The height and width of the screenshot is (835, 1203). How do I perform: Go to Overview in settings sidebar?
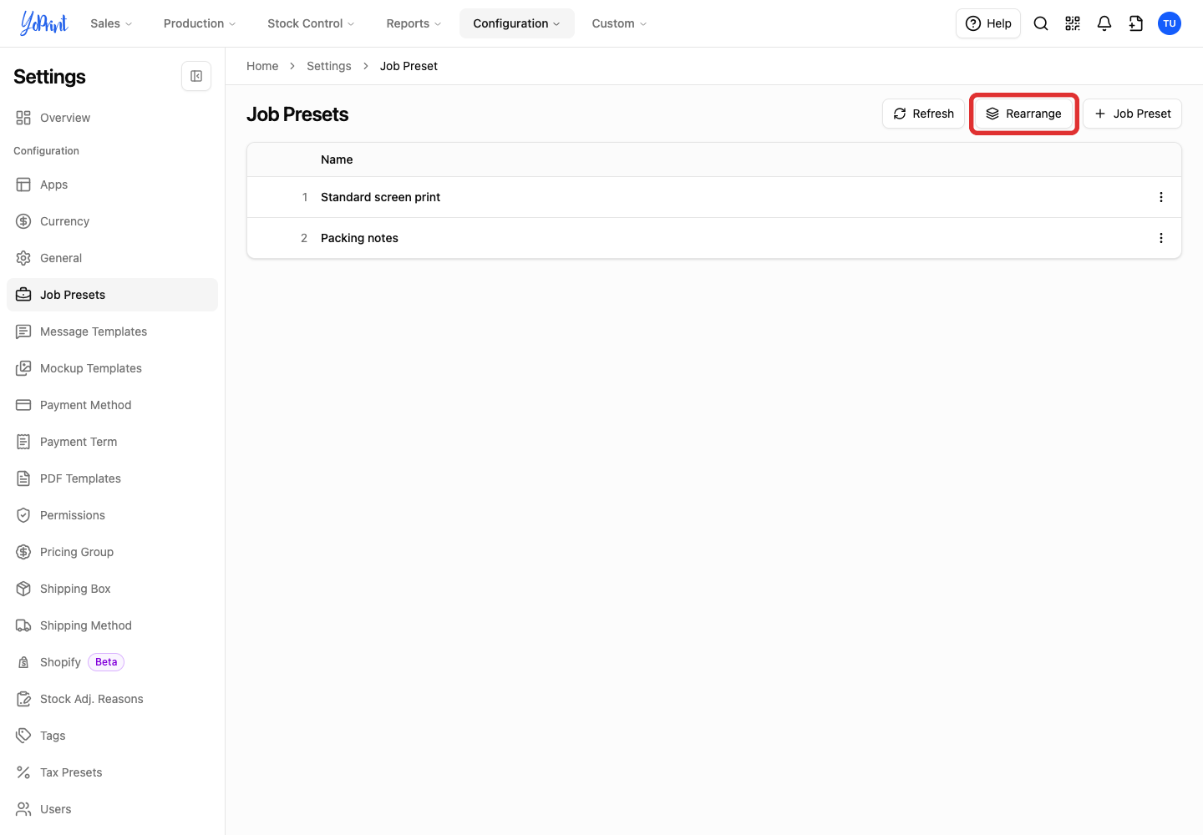coord(112,118)
